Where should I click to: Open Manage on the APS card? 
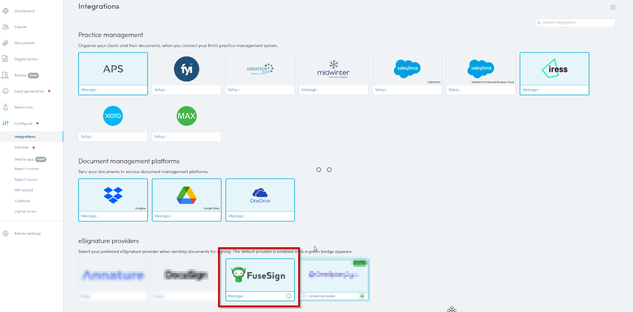point(89,90)
